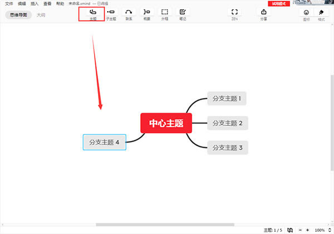Open the 100% zoom level dropdown

321,230
